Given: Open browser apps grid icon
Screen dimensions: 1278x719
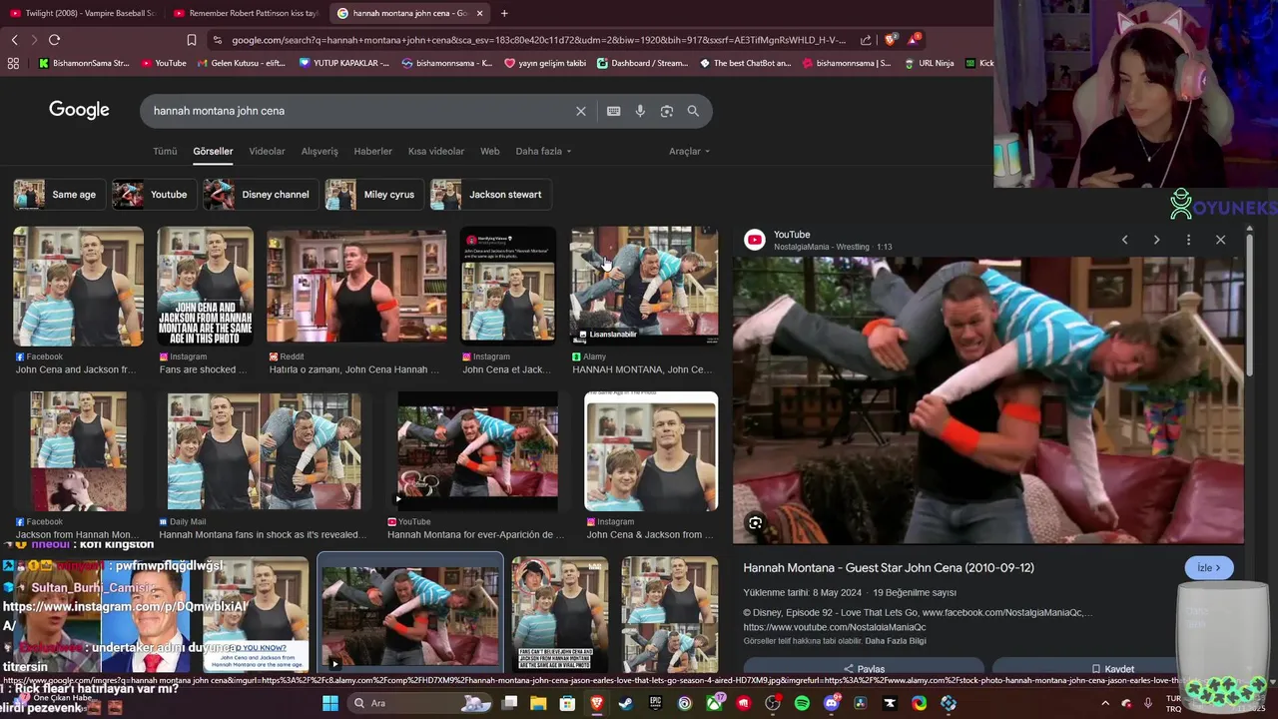Looking at the screenshot, I should 13,63.
